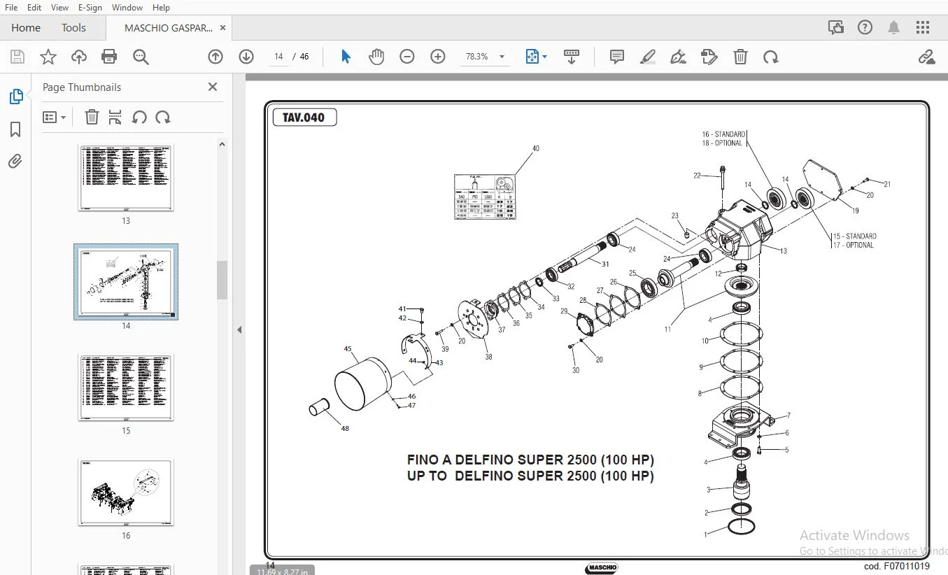948x575 pixels.
Task: Open the E-Sign menu
Action: click(x=90, y=8)
